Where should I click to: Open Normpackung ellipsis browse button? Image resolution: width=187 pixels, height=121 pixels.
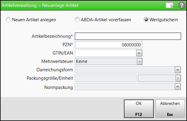pos(178,87)
